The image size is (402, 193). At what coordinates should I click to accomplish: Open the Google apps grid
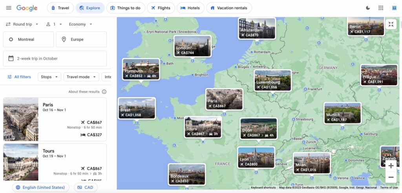coord(381,8)
